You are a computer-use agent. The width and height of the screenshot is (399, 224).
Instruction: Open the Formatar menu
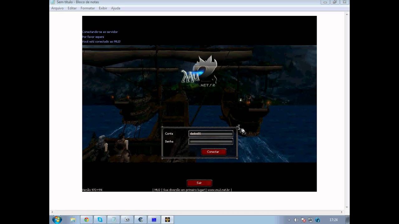point(88,8)
